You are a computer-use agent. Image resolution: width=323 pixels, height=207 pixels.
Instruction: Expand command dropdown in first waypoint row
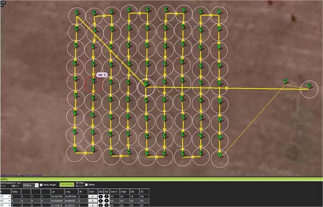pyautogui.click(x=9, y=195)
